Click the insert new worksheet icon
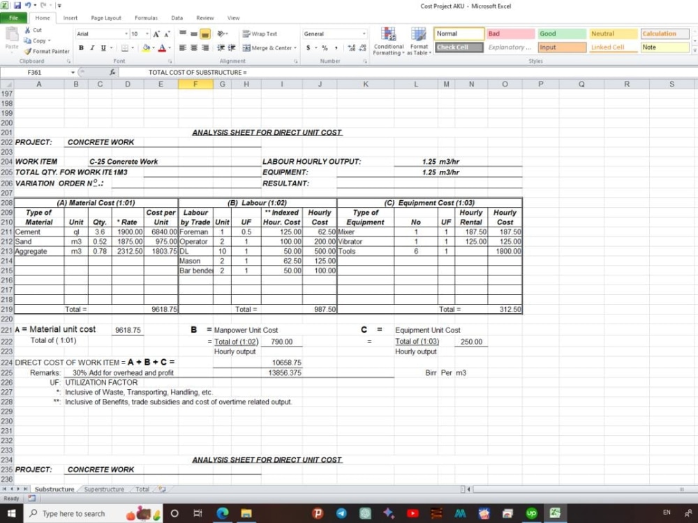Screen dimensions: 698x523 click(162, 490)
